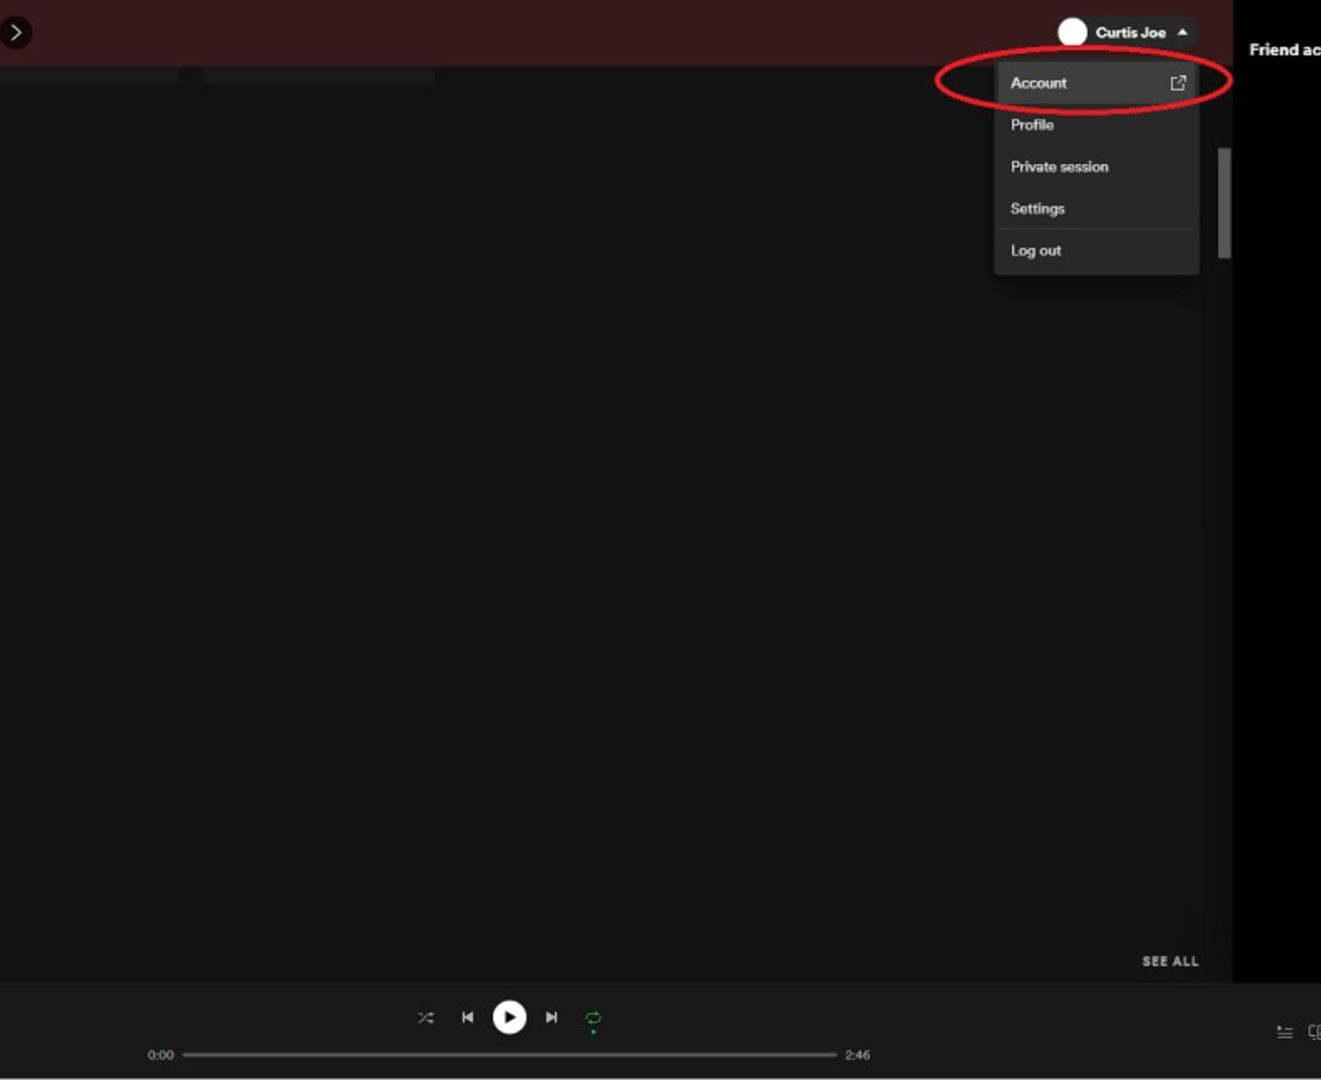The image size is (1321, 1080).
Task: Toggle the green repeat button
Action: click(x=593, y=1017)
